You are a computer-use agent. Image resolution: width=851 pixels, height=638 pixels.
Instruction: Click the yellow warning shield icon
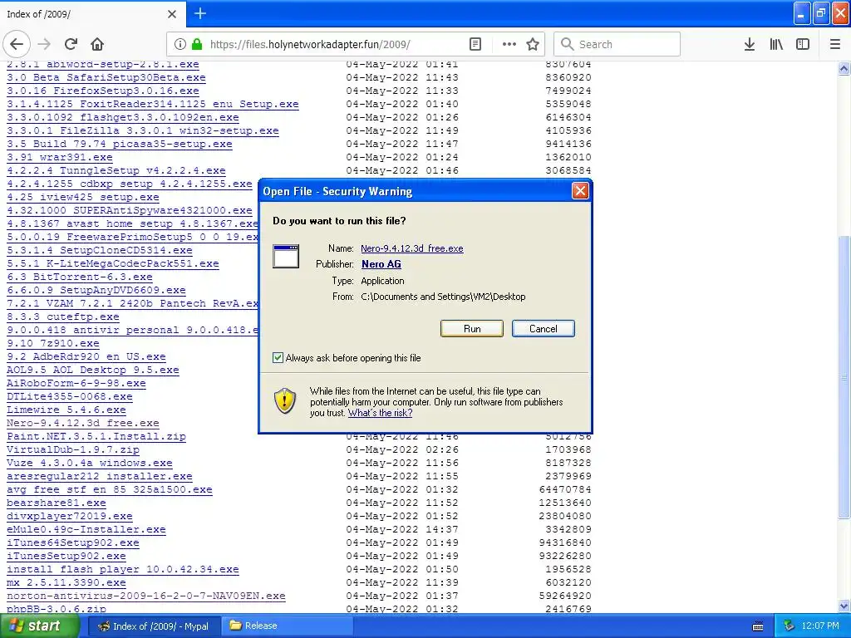[x=284, y=401]
